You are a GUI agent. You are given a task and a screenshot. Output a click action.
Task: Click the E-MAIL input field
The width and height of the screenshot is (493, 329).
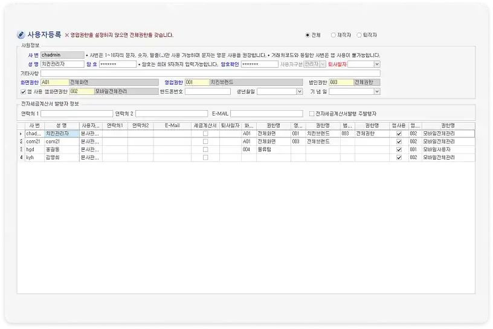[x=266, y=114]
